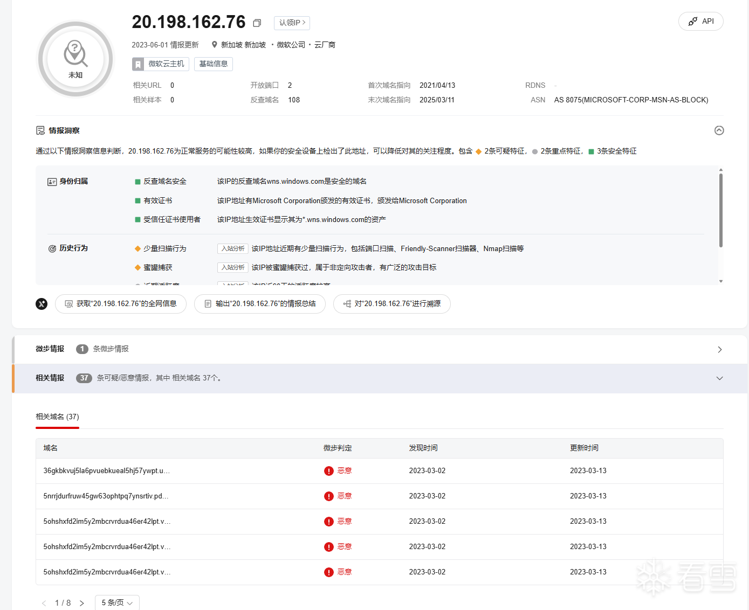Click the 历史行为 target icon
Viewport: 749px width, 610px height.
(x=52, y=248)
